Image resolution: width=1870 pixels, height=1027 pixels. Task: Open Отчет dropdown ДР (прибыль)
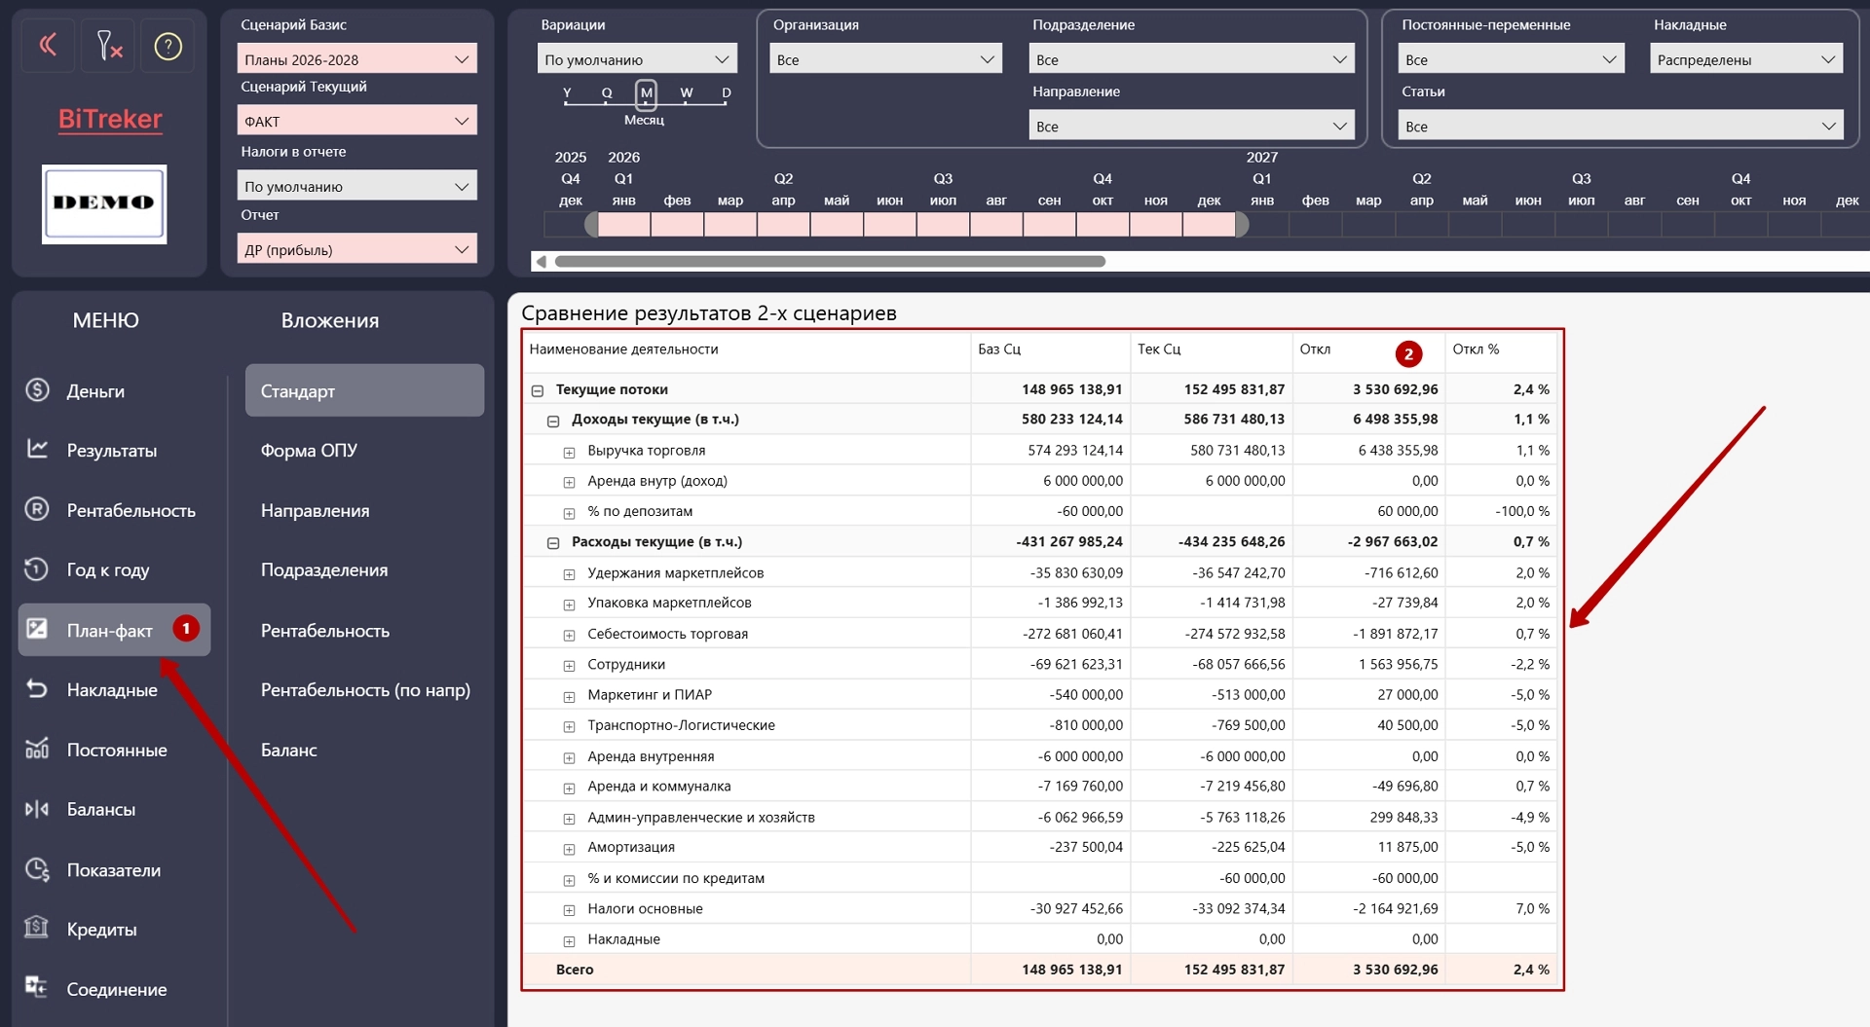tap(356, 249)
